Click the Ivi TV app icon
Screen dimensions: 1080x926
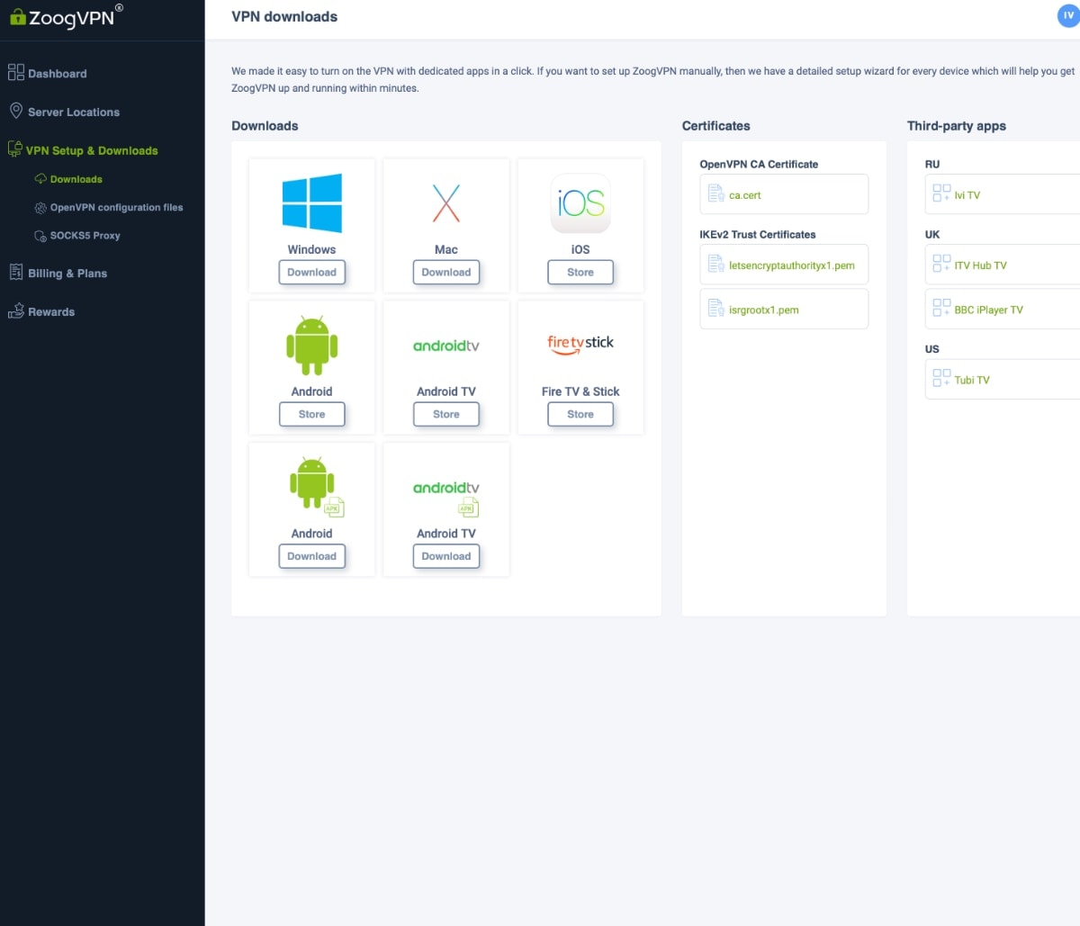pyautogui.click(x=941, y=193)
